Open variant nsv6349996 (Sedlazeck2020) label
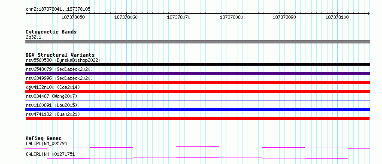This screenshot has width=382, height=164. point(59,78)
